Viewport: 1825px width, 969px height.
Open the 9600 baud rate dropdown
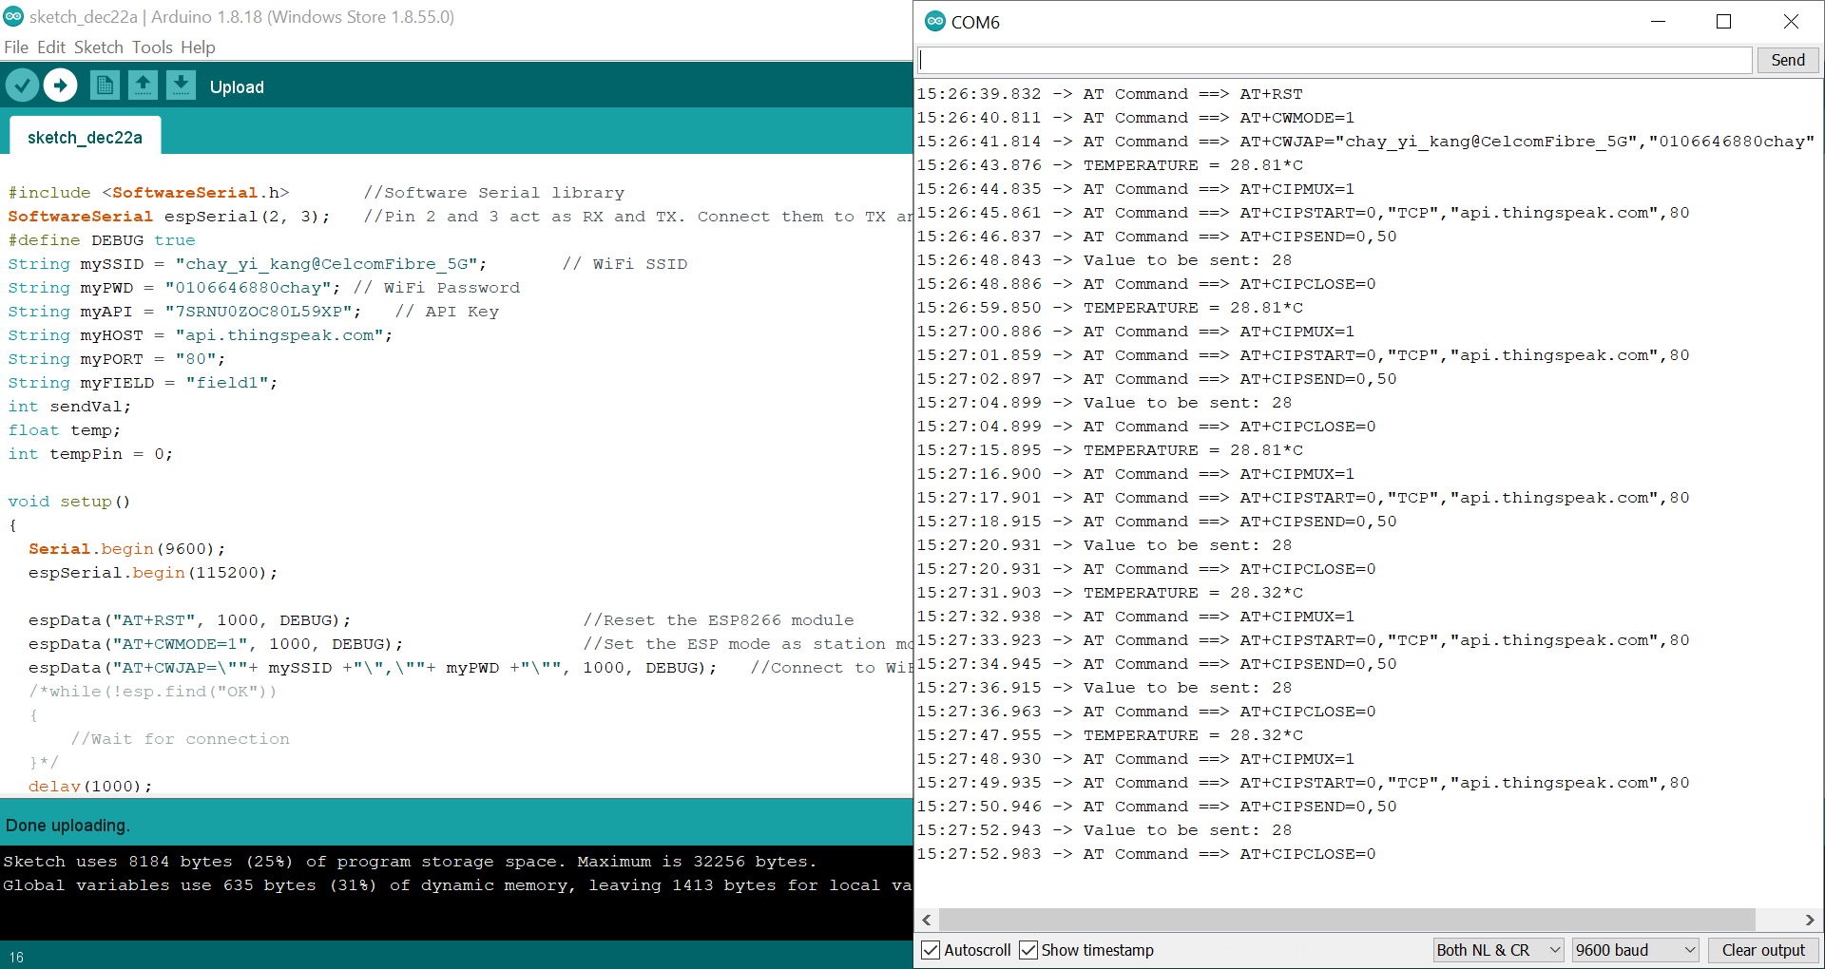(1635, 950)
